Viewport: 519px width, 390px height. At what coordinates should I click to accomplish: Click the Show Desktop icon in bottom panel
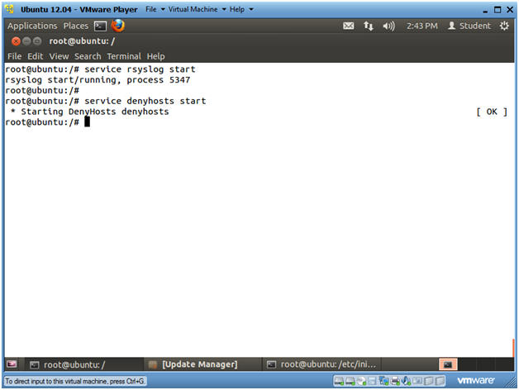pyautogui.click(x=12, y=364)
